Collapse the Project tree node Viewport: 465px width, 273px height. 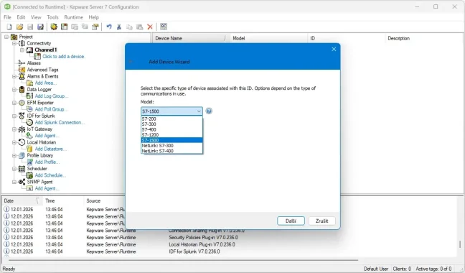click(x=6, y=37)
